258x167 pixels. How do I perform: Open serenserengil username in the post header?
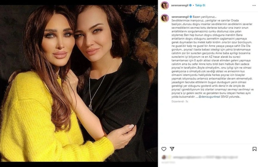coord(180,5)
